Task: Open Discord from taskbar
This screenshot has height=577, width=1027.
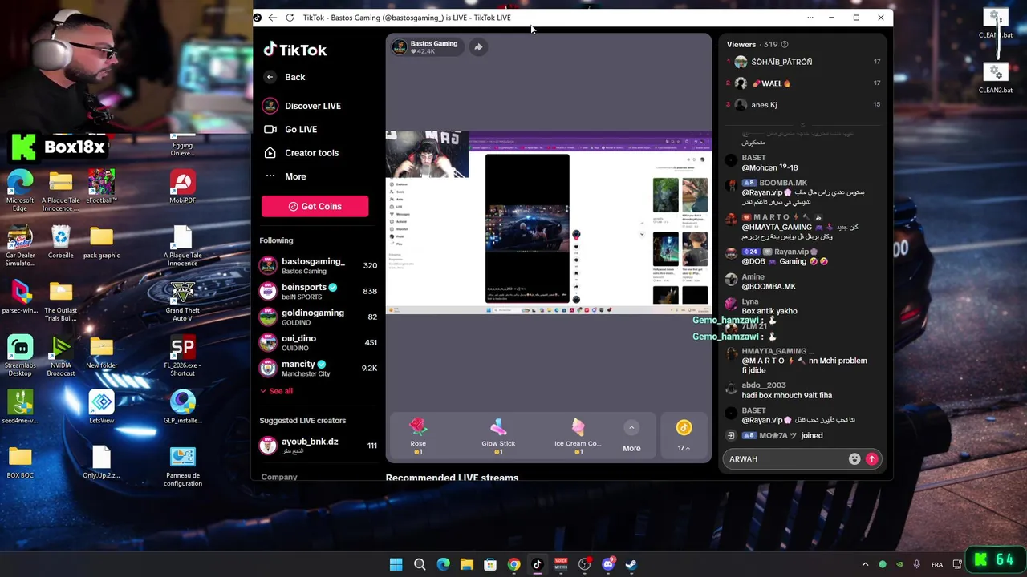Action: (x=608, y=564)
